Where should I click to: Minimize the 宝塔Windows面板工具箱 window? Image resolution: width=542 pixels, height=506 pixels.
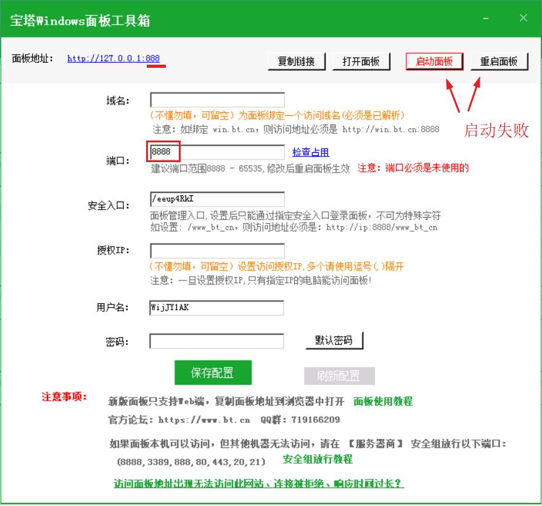coord(486,18)
